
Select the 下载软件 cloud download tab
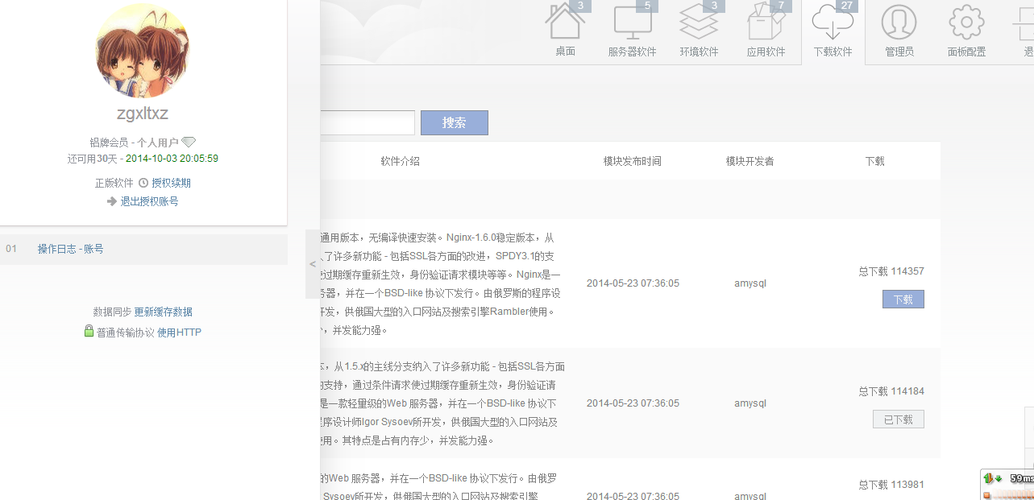(x=833, y=31)
